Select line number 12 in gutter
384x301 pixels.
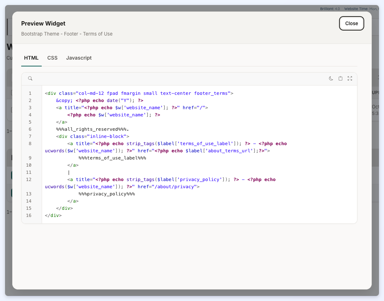29,179
